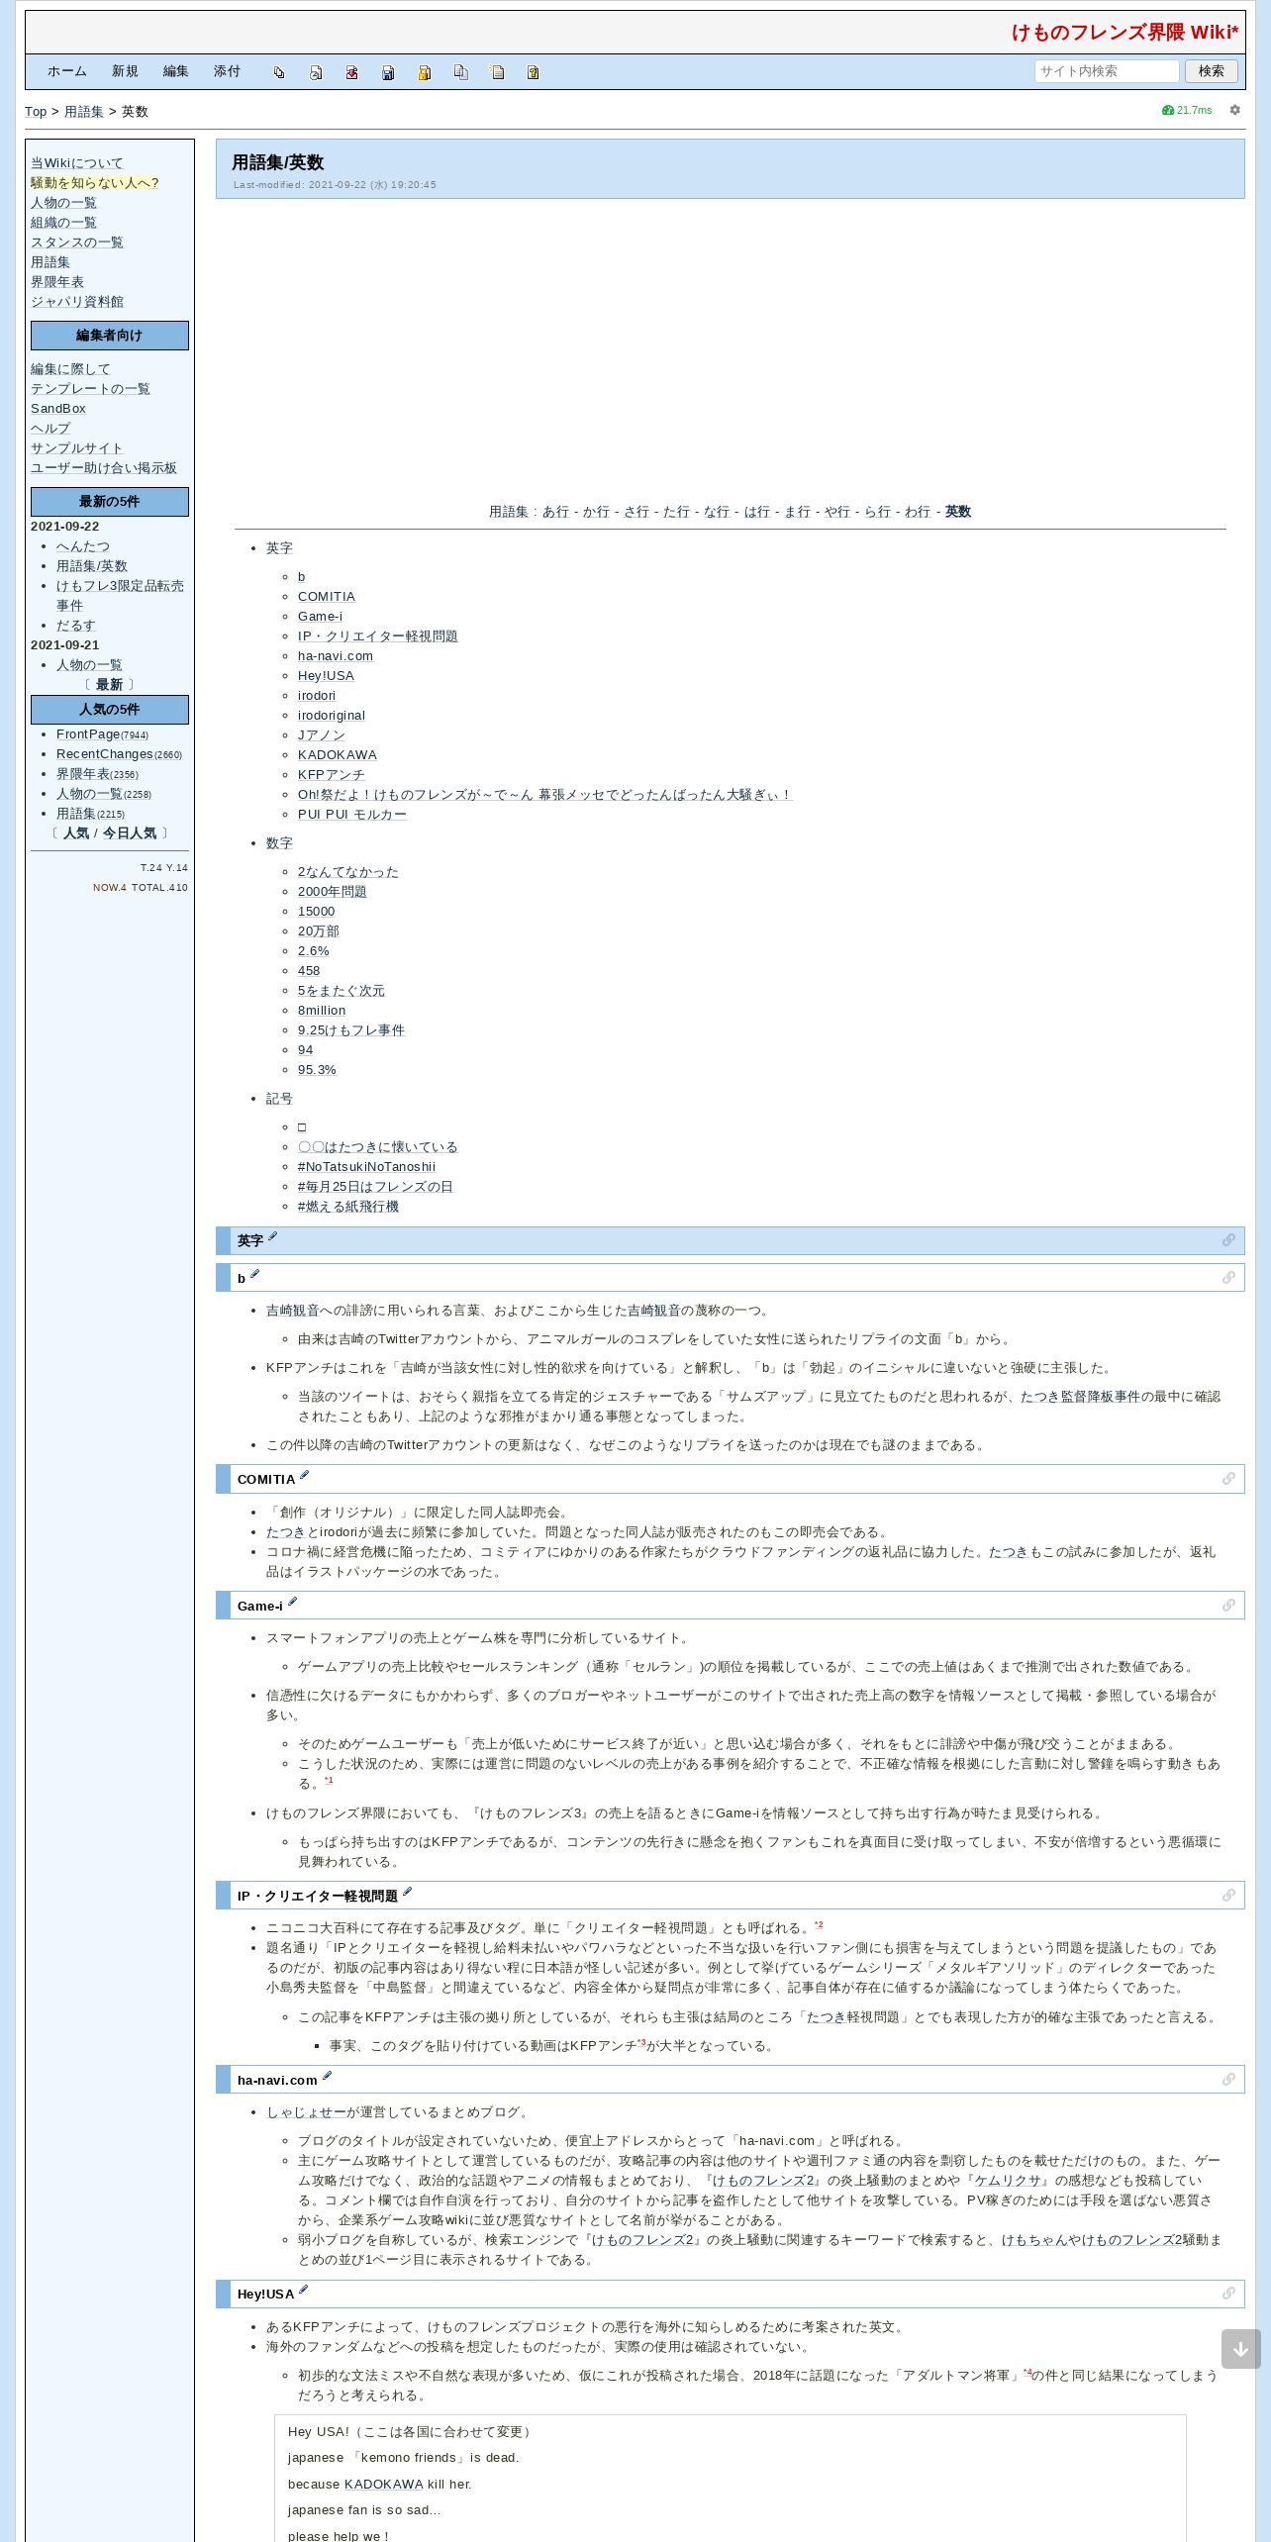Click anchor icon on IP・クリエイター軽視問題 bar
1271x2542 pixels.
click(x=1228, y=1896)
